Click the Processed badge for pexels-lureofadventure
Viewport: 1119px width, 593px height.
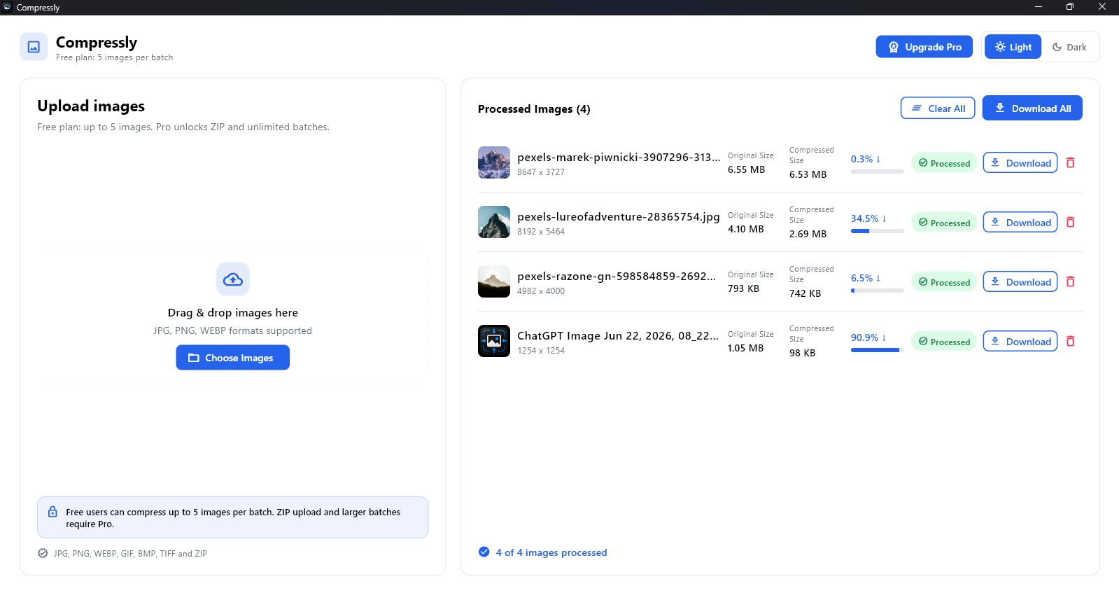click(x=944, y=223)
